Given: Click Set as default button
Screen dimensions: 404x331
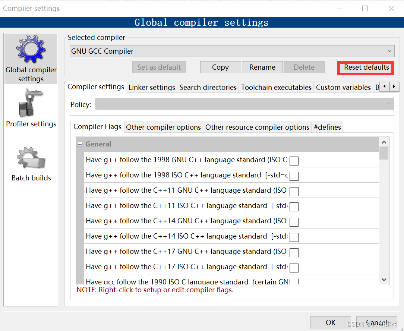Looking at the screenshot, I should [159, 67].
